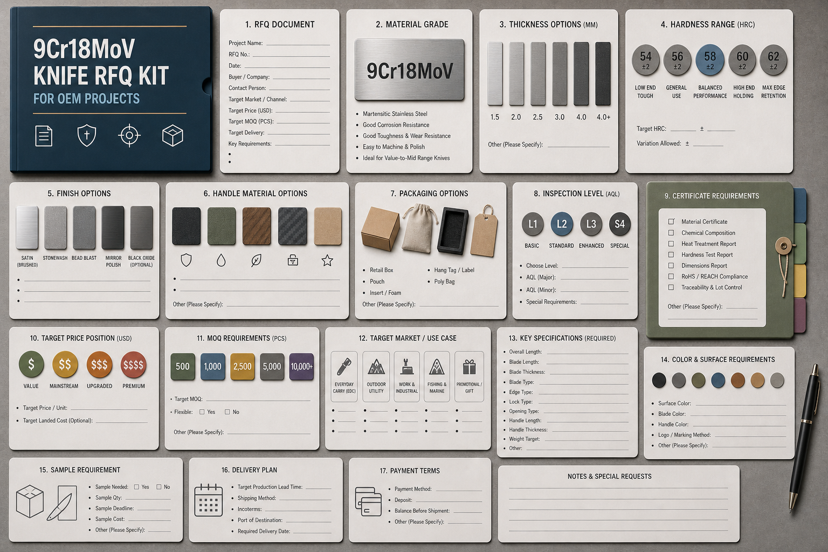Pick the 10,000+ MOQ button

(302, 367)
